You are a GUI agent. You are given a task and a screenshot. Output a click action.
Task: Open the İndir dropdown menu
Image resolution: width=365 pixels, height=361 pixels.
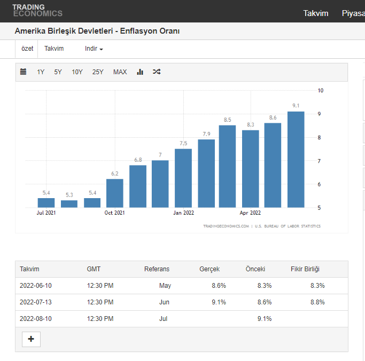94,49
